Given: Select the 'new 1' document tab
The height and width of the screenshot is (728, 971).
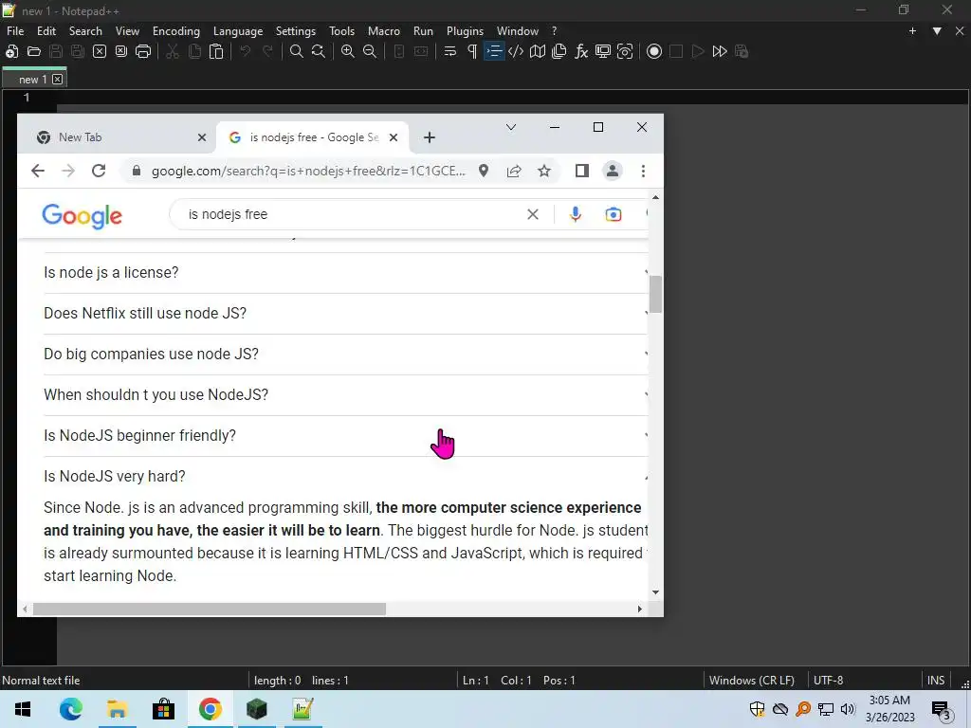Looking at the screenshot, I should (33, 80).
